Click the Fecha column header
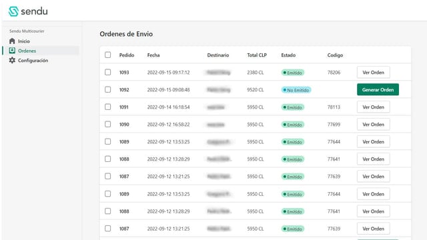Screen dimensions: 427x240 tap(153, 55)
